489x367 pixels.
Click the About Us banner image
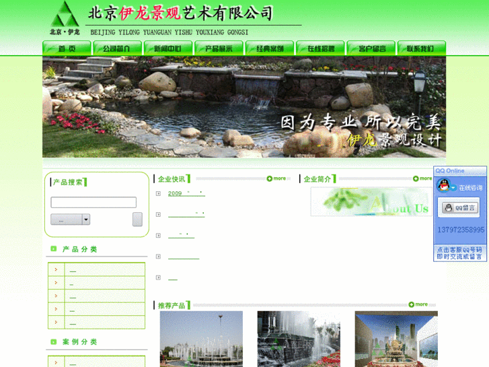(x=371, y=202)
